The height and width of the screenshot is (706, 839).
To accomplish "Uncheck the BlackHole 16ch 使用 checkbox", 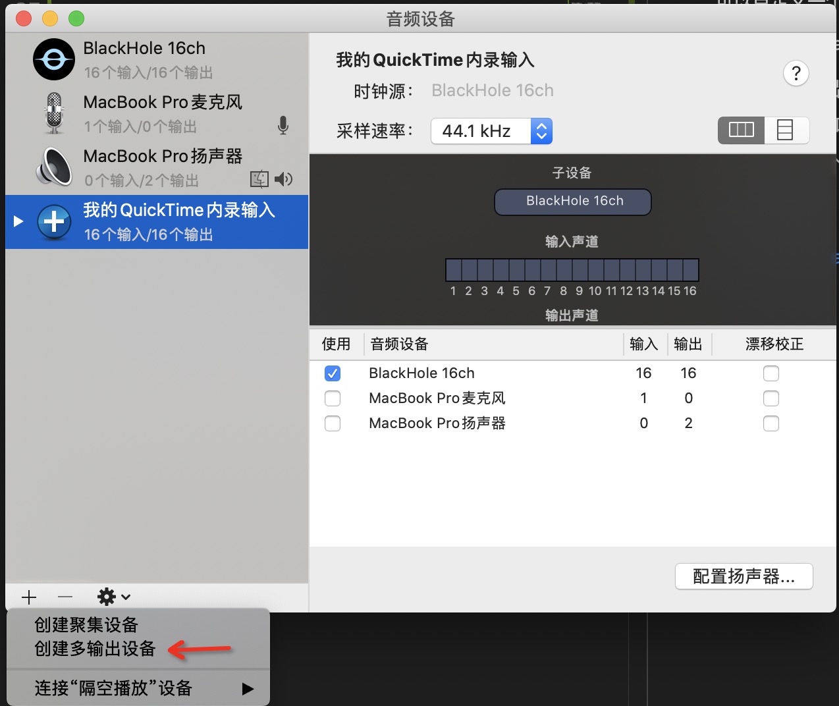I will point(333,373).
